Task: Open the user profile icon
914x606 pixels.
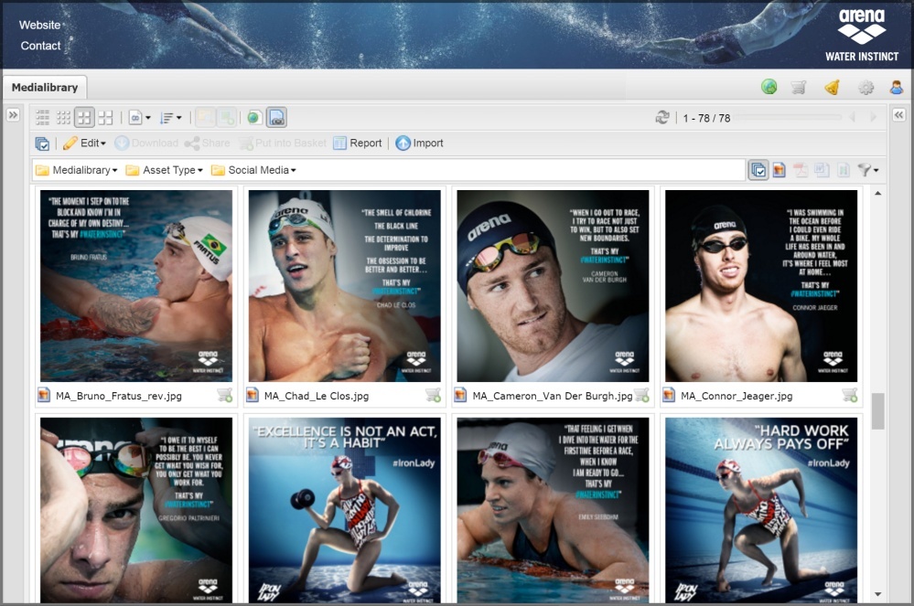Action: pyautogui.click(x=897, y=88)
